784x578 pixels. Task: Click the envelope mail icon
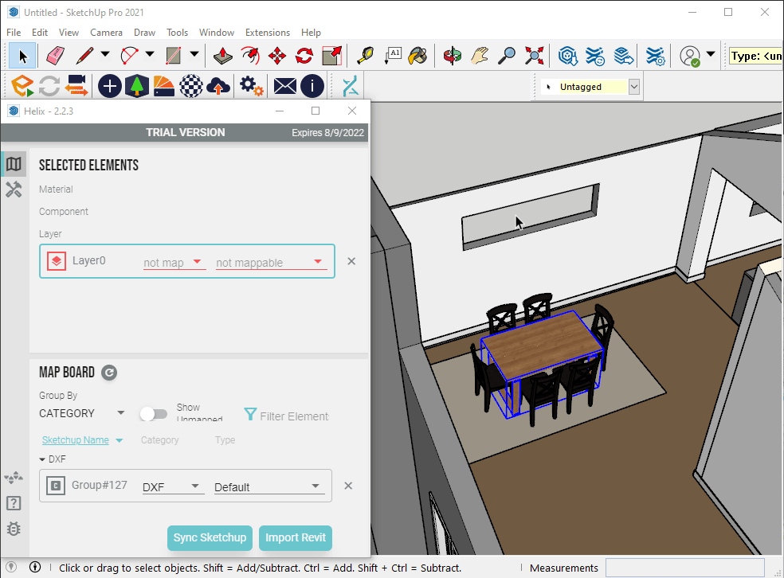(285, 86)
